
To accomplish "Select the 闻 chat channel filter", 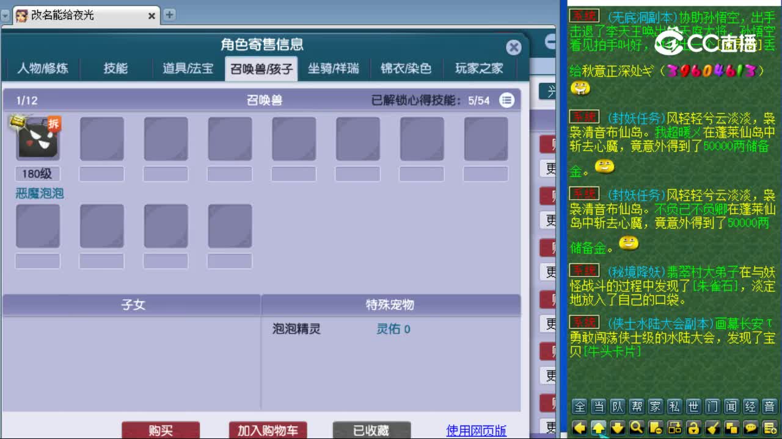I will [x=731, y=407].
